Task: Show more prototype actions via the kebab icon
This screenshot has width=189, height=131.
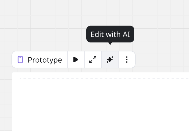Action: coord(127,60)
